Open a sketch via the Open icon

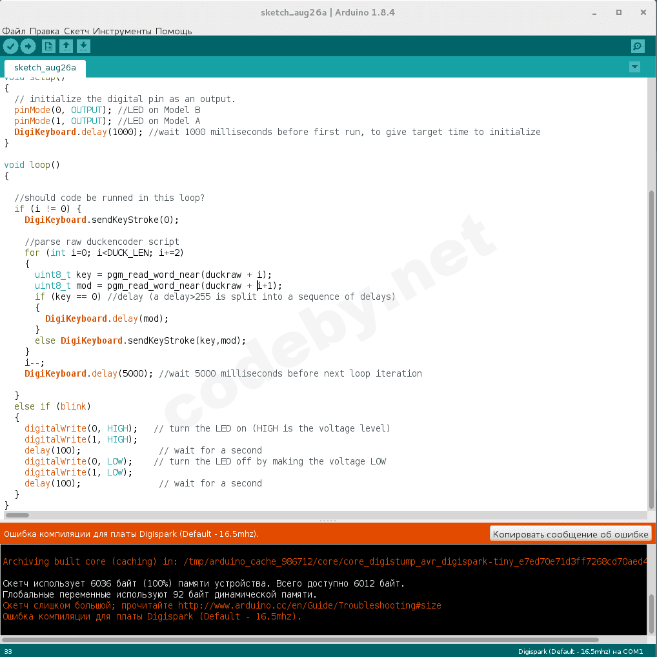click(66, 46)
